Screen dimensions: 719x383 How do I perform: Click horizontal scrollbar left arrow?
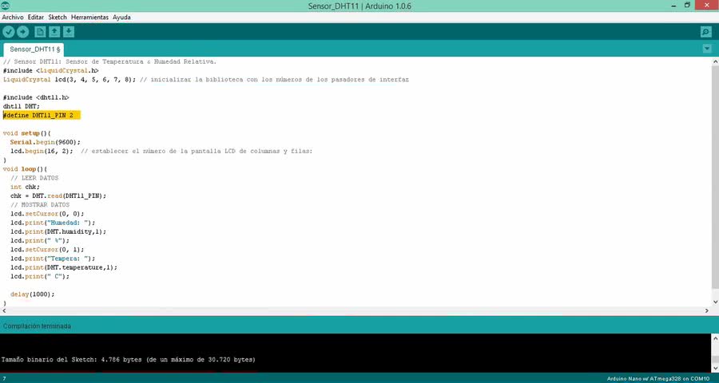[x=4, y=310]
